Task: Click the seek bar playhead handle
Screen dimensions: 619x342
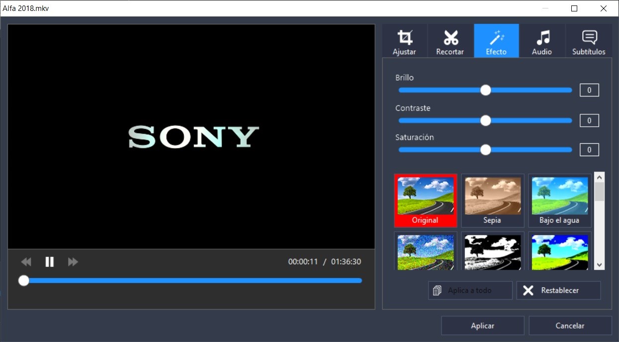Action: [23, 280]
